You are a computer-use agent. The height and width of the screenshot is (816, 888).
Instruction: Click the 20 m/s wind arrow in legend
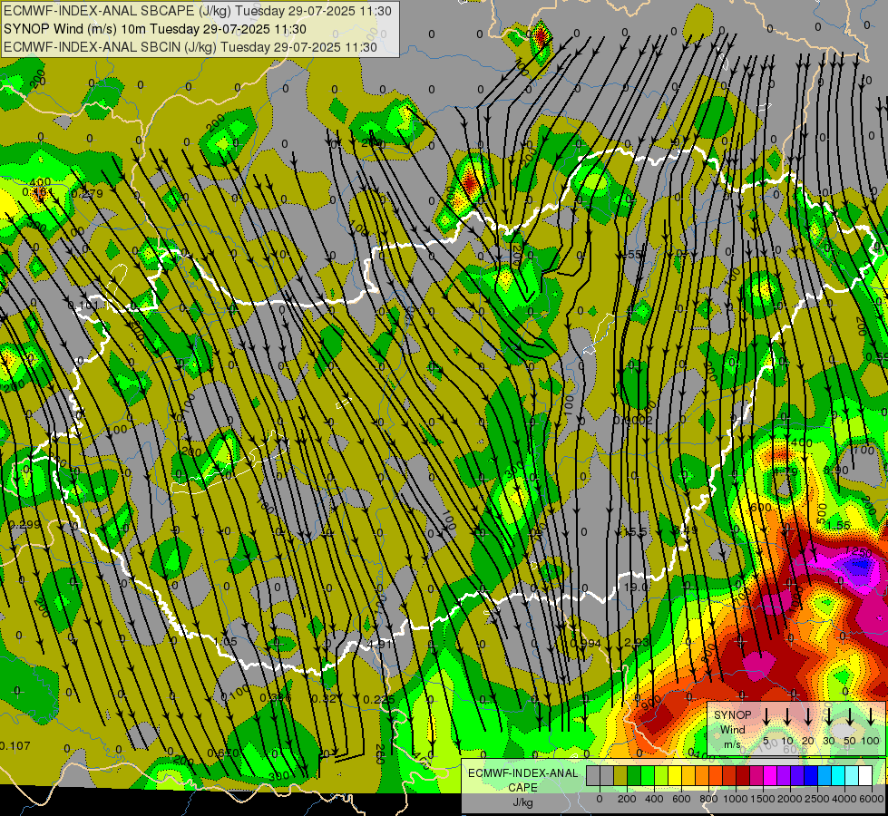pos(808,715)
